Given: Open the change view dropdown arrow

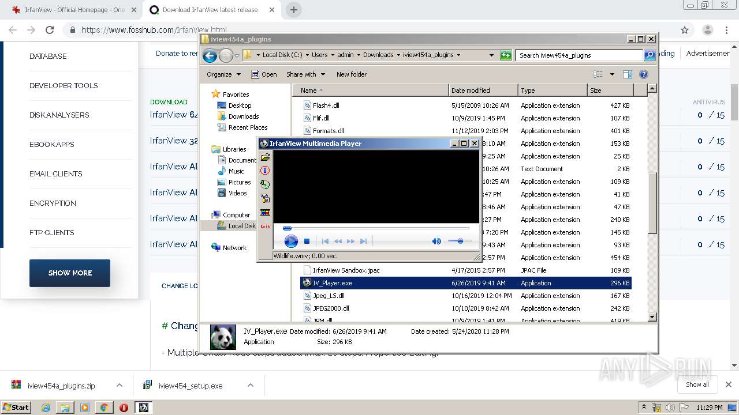Looking at the screenshot, I should [612, 74].
